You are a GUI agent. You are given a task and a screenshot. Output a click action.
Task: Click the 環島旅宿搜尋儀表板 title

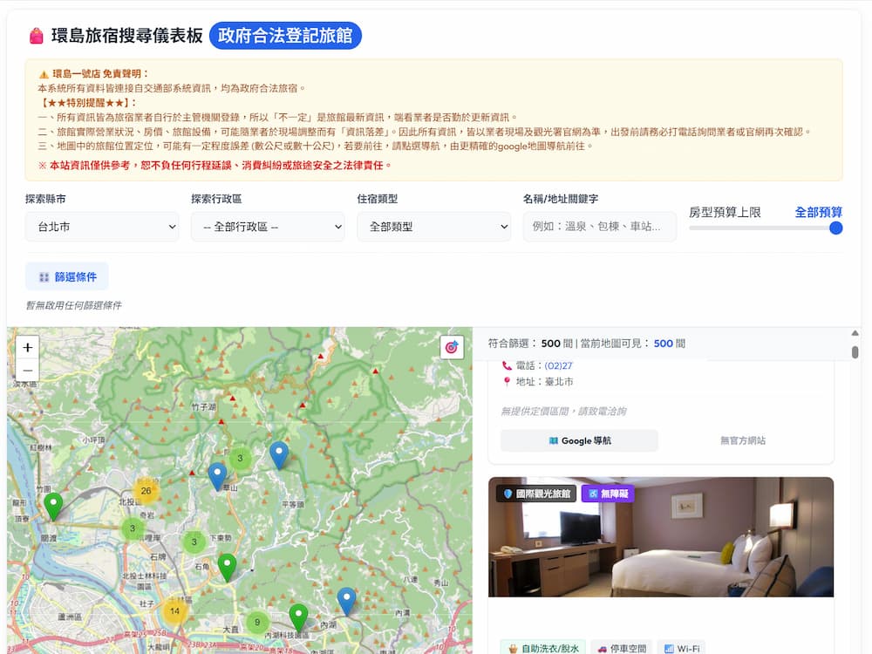tap(126, 36)
